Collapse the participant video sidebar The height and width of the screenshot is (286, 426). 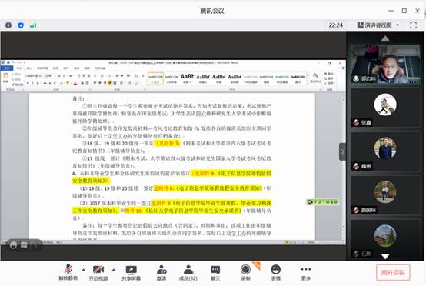(x=342, y=151)
